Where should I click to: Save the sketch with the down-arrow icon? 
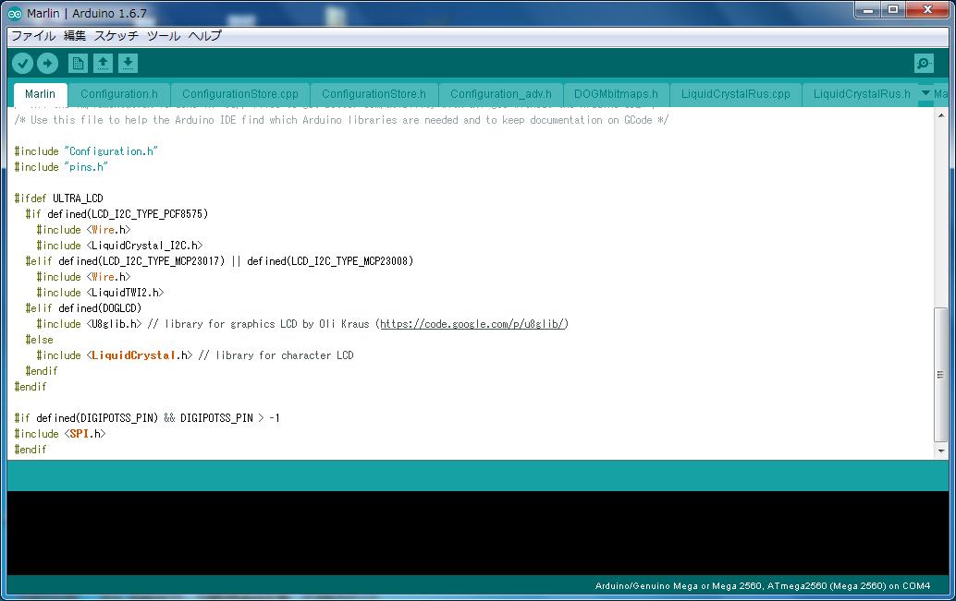pos(128,64)
